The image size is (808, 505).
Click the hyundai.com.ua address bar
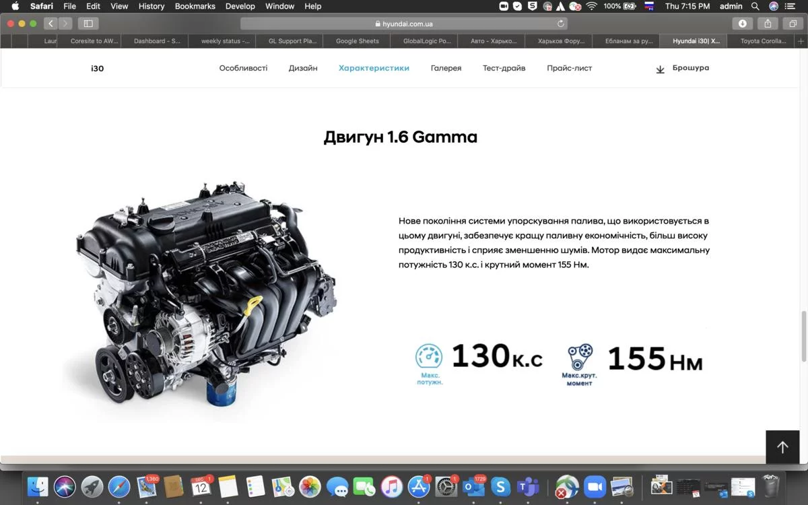(x=403, y=24)
